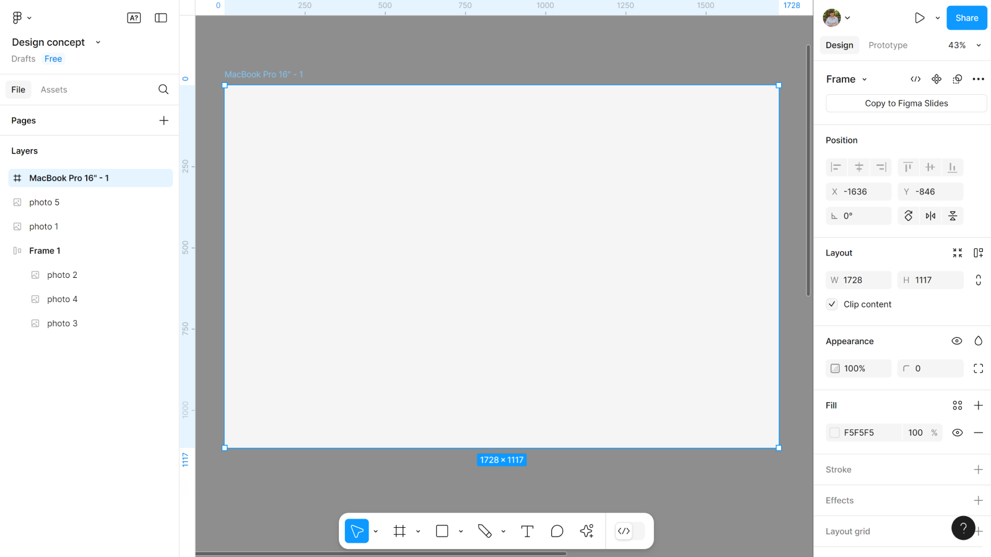Add a new page

[164, 121]
